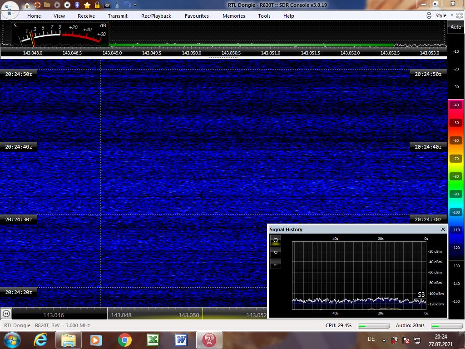Click the right 20:24:50z waterfall timestamp

[428, 74]
